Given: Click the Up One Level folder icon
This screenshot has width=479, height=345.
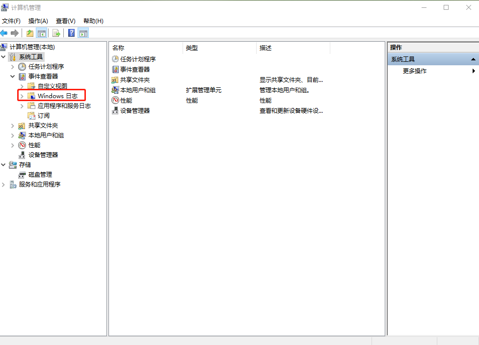Looking at the screenshot, I should (30, 33).
